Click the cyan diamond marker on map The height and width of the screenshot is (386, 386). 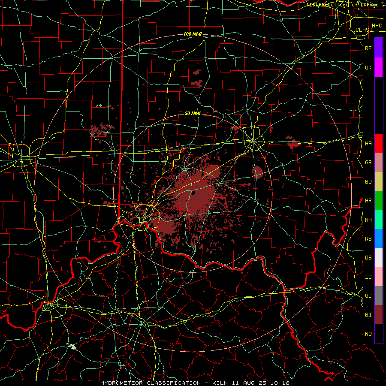[100, 106]
